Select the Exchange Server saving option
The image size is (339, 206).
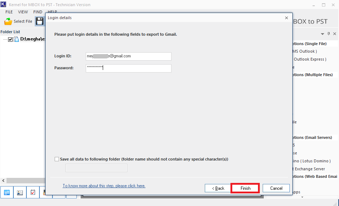coord(309,169)
